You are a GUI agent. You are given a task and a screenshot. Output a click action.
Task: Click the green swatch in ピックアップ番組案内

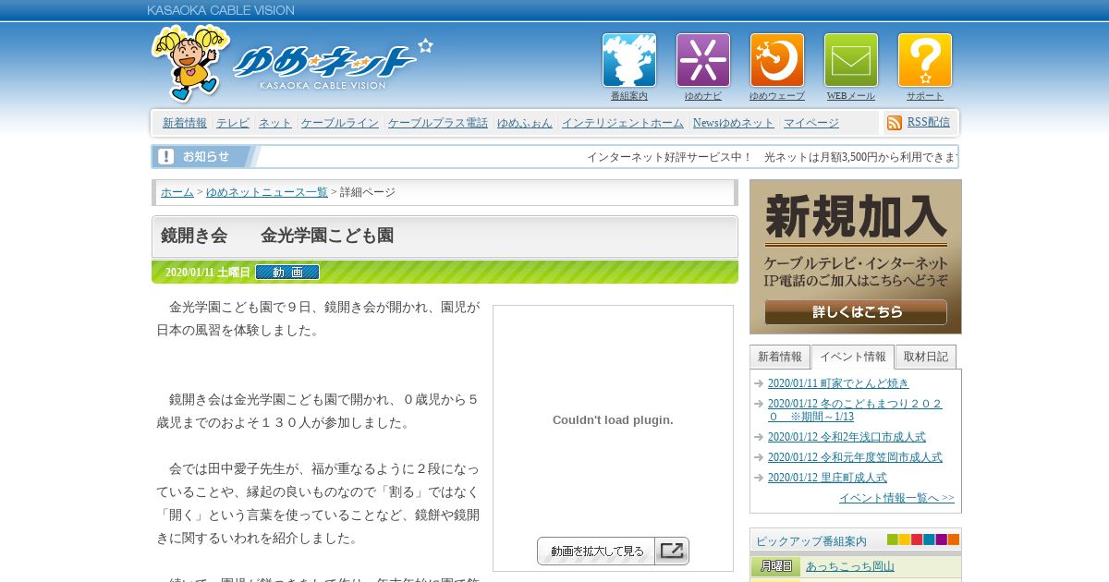tap(893, 540)
